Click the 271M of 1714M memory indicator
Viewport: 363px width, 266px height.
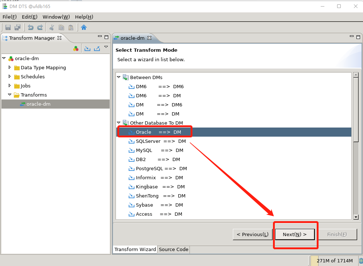335,261
